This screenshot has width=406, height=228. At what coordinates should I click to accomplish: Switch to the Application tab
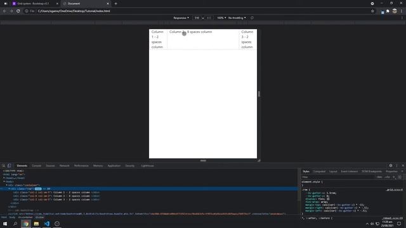point(114,166)
